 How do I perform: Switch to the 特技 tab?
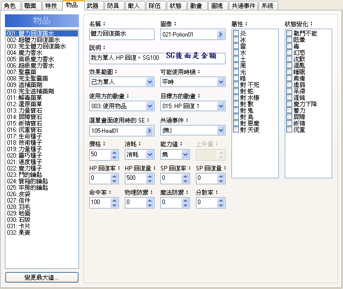[52, 6]
